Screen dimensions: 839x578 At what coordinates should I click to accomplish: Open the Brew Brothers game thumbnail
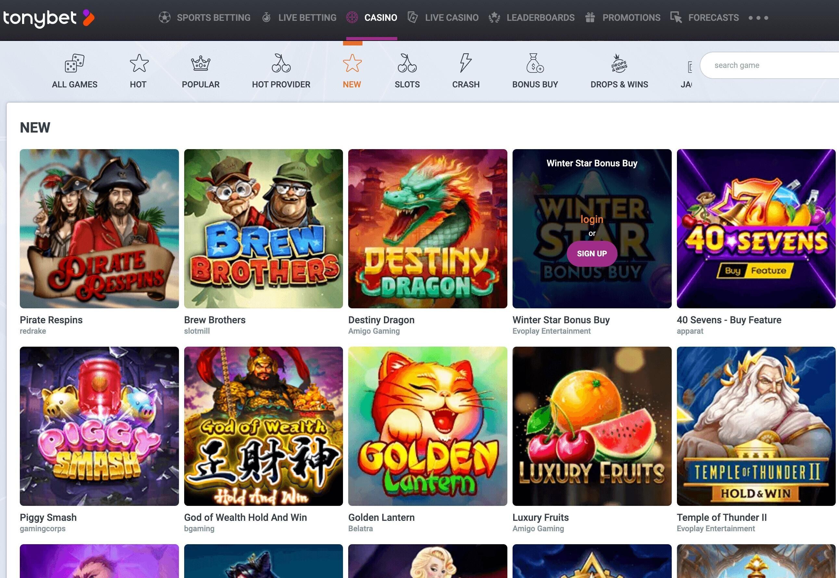point(263,228)
